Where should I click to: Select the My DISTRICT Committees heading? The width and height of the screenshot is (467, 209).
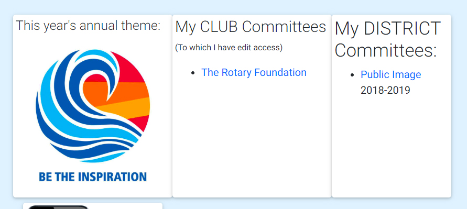(x=387, y=40)
